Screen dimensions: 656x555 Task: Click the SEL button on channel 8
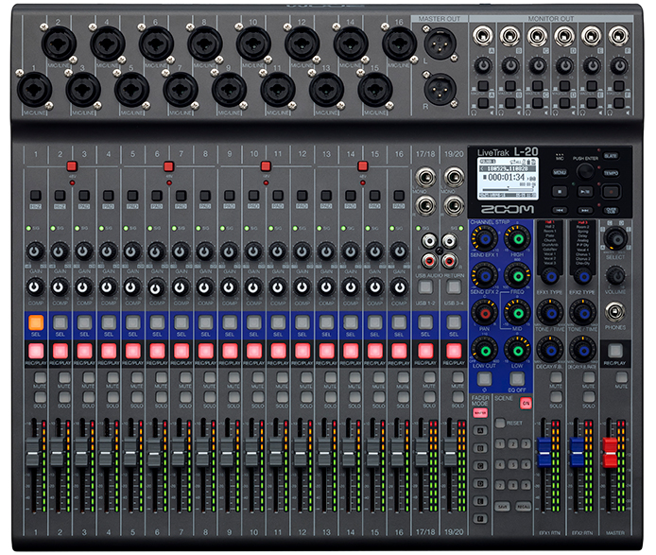tap(205, 322)
